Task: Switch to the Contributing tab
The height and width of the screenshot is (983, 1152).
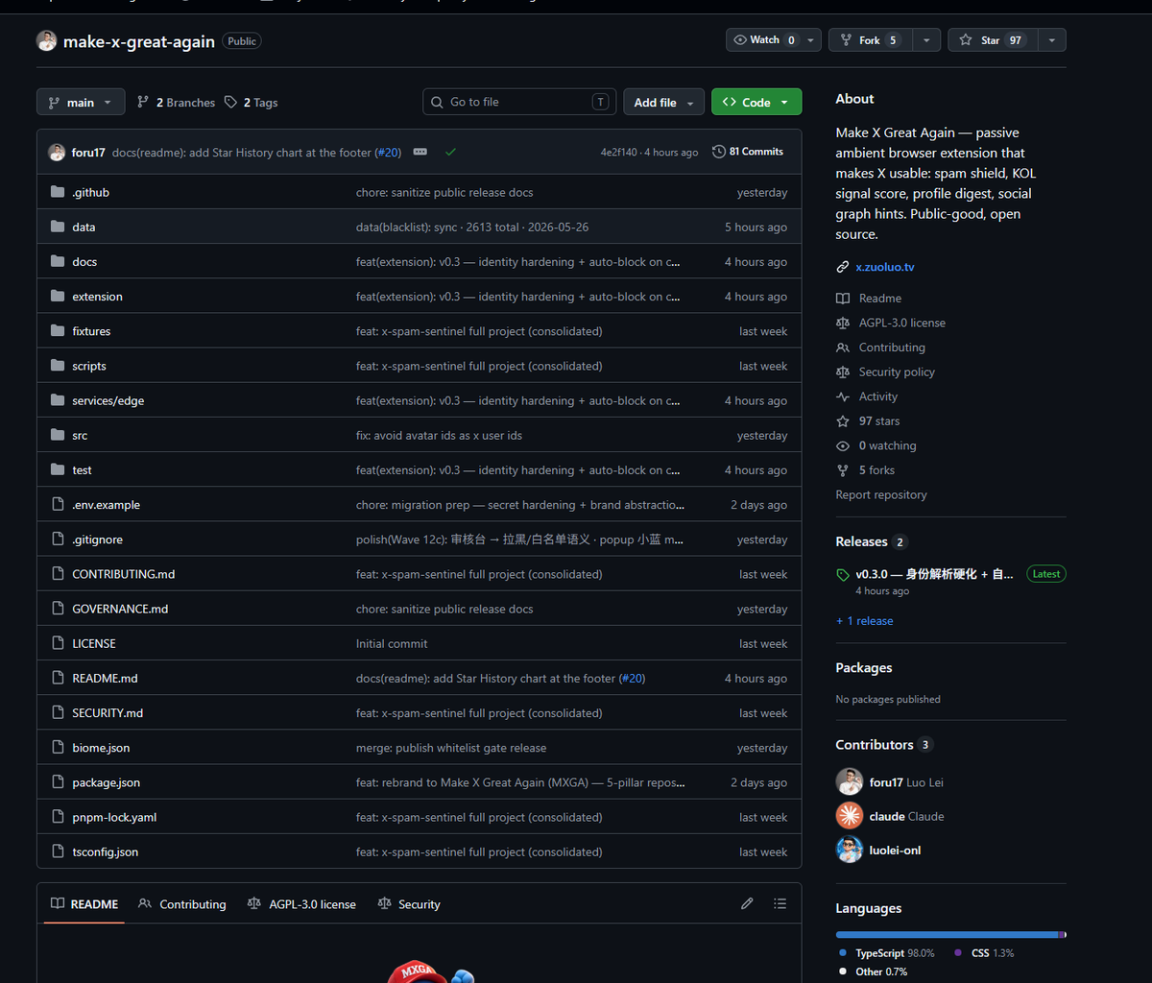Action: pyautogui.click(x=182, y=904)
